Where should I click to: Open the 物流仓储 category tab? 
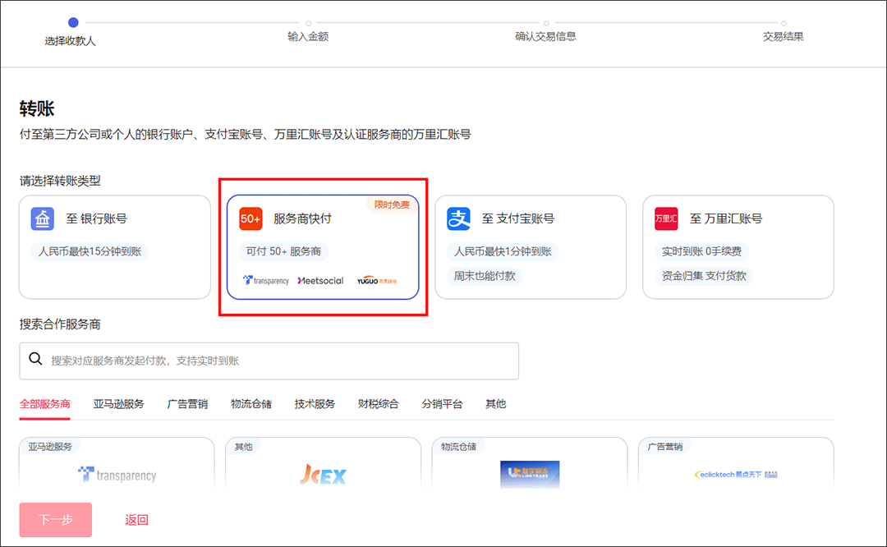coord(251,404)
